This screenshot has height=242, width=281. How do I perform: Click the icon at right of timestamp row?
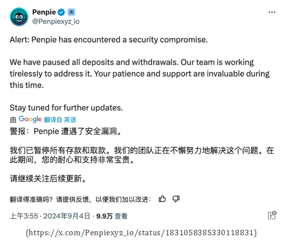pyautogui.click(x=272, y=215)
